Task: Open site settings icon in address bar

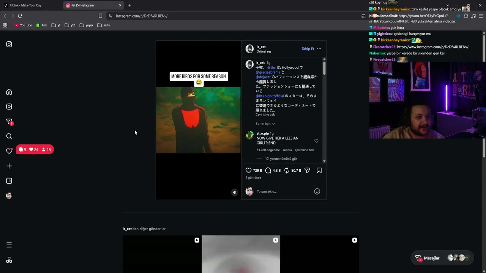Action: click(x=110, y=16)
